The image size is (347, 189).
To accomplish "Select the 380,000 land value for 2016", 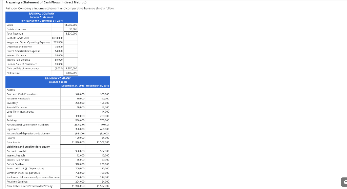I will (x=80, y=116).
